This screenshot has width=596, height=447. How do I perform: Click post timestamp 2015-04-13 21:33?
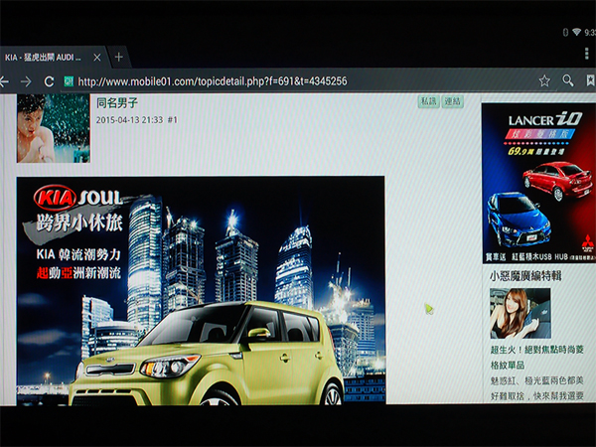(129, 120)
